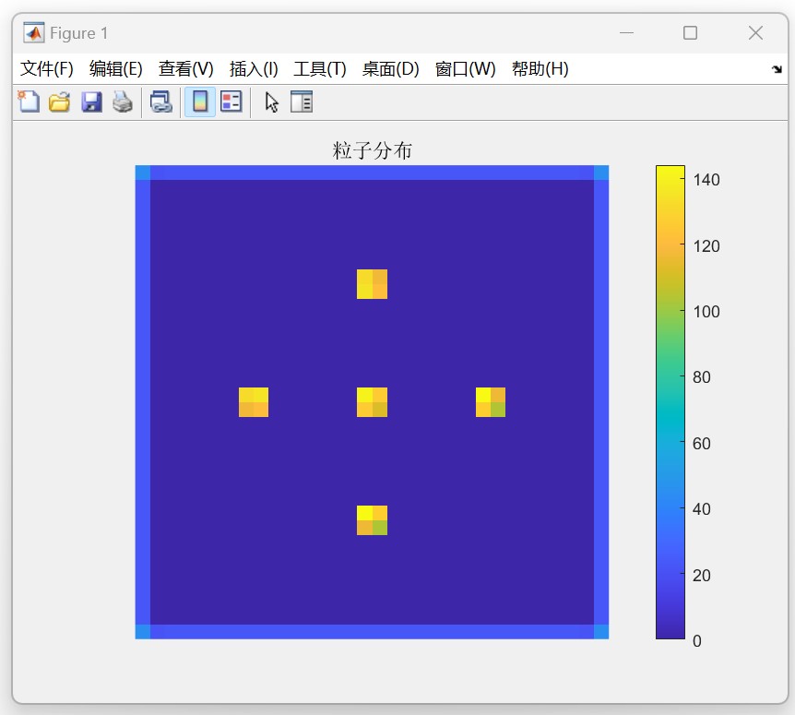
Task: Click the colorbar gradient strip
Action: pos(670,401)
